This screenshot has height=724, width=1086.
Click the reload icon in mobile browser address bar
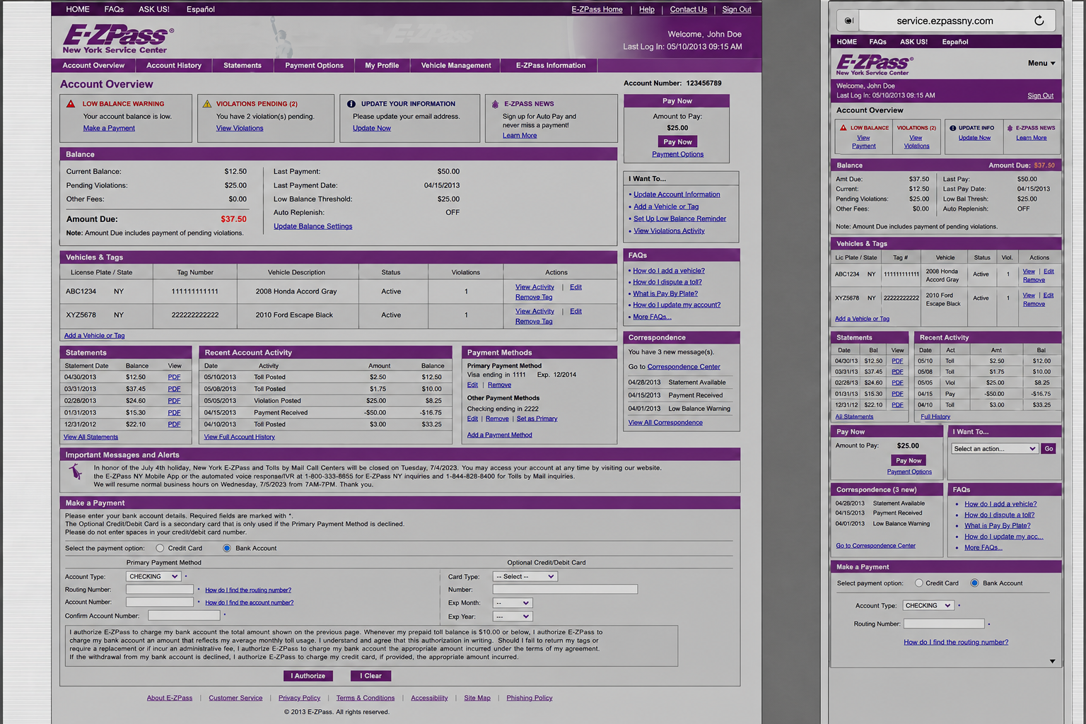click(1039, 21)
